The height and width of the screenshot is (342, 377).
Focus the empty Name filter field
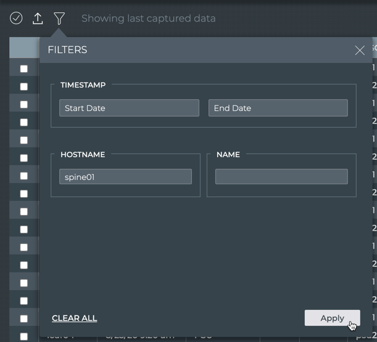(281, 177)
